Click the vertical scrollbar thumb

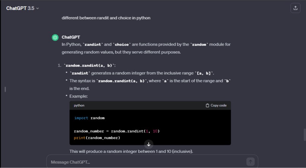pyautogui.click(x=304, y=135)
